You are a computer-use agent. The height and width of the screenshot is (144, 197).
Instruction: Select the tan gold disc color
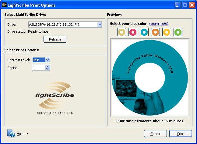pyautogui.click(x=121, y=32)
